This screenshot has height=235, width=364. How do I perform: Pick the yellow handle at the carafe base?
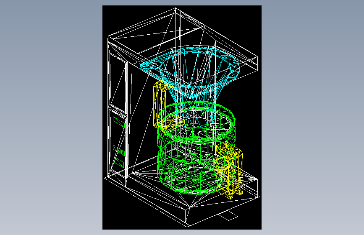coord(229,170)
